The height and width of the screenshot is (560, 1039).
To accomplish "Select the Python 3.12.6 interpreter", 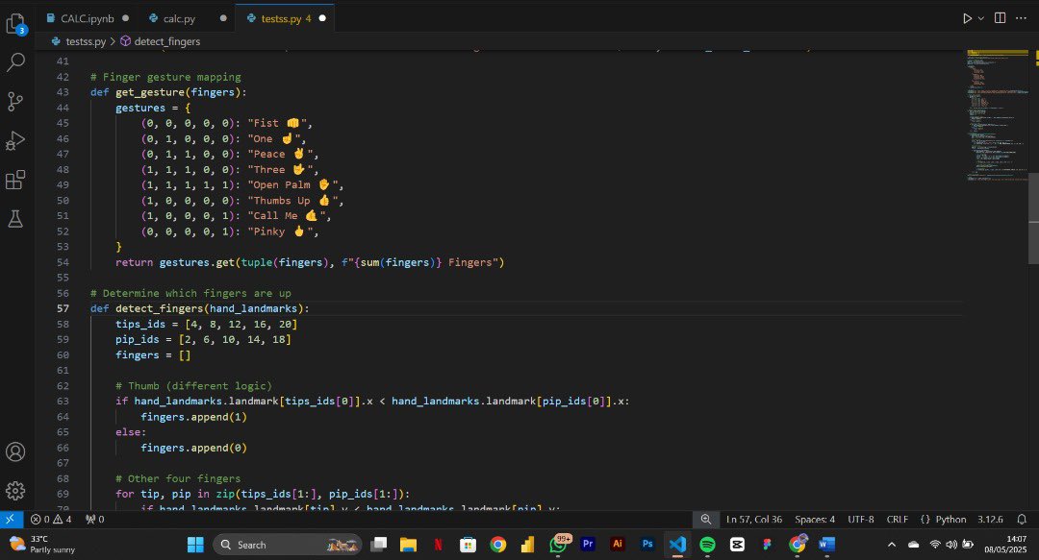I will pos(990,519).
